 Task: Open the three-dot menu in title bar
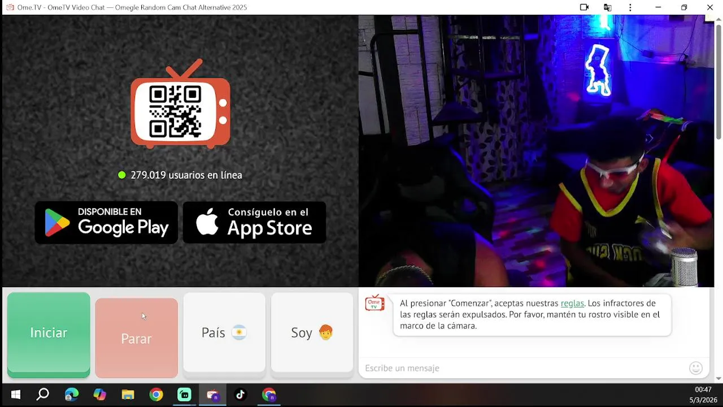tap(630, 7)
